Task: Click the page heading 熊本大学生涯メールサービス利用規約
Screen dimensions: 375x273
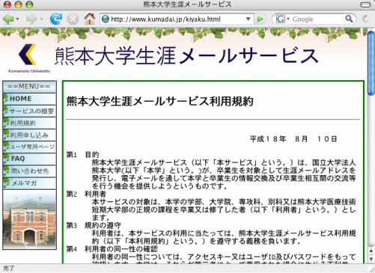Action: coord(160,101)
